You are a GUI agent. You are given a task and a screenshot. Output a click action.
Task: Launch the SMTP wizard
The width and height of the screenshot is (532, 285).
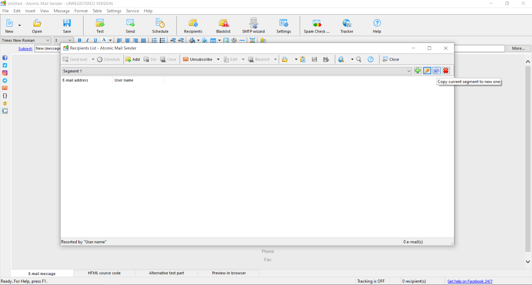253,26
